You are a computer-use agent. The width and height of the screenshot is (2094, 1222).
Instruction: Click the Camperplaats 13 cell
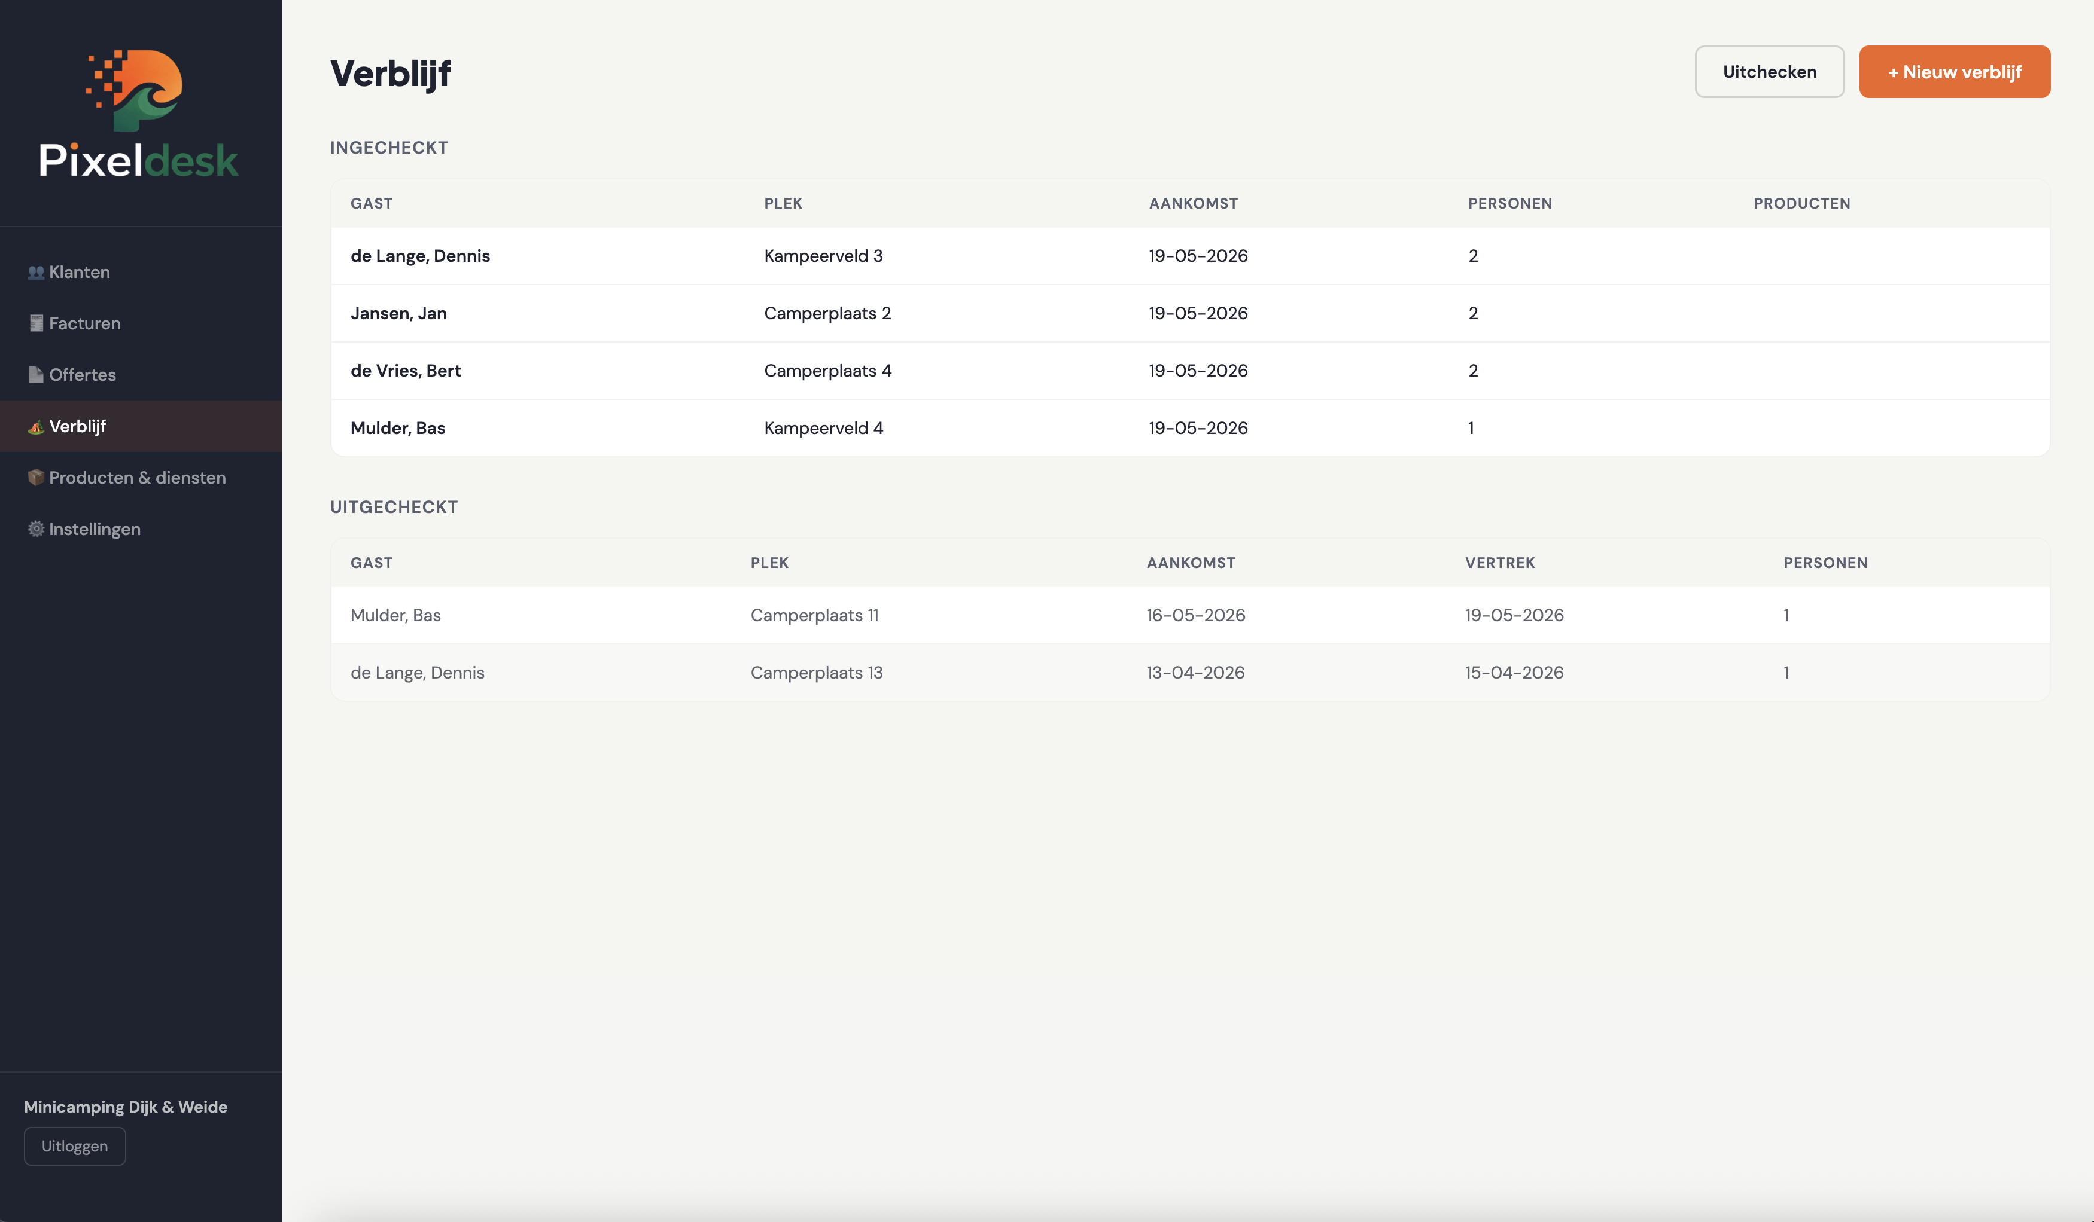pyautogui.click(x=817, y=673)
